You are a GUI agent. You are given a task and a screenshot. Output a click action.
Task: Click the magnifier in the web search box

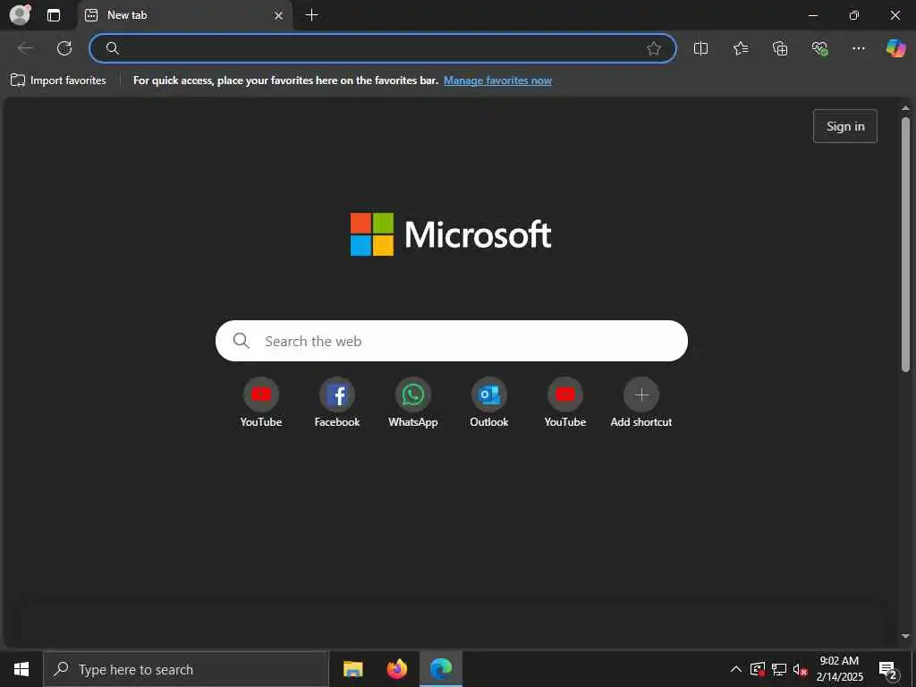coord(242,341)
